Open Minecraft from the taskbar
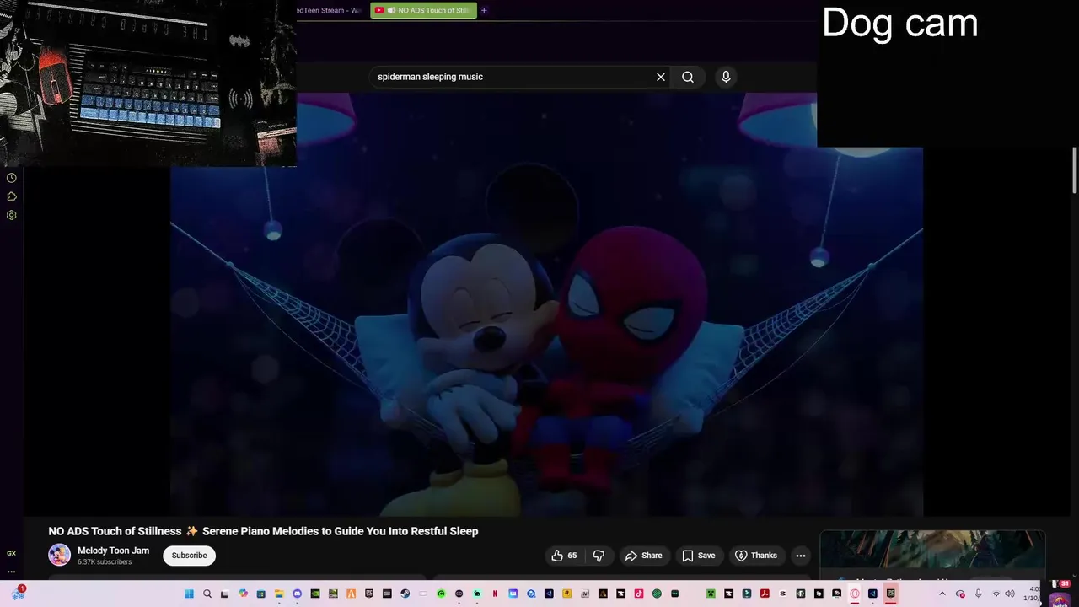Image resolution: width=1079 pixels, height=607 pixels. pos(711,594)
